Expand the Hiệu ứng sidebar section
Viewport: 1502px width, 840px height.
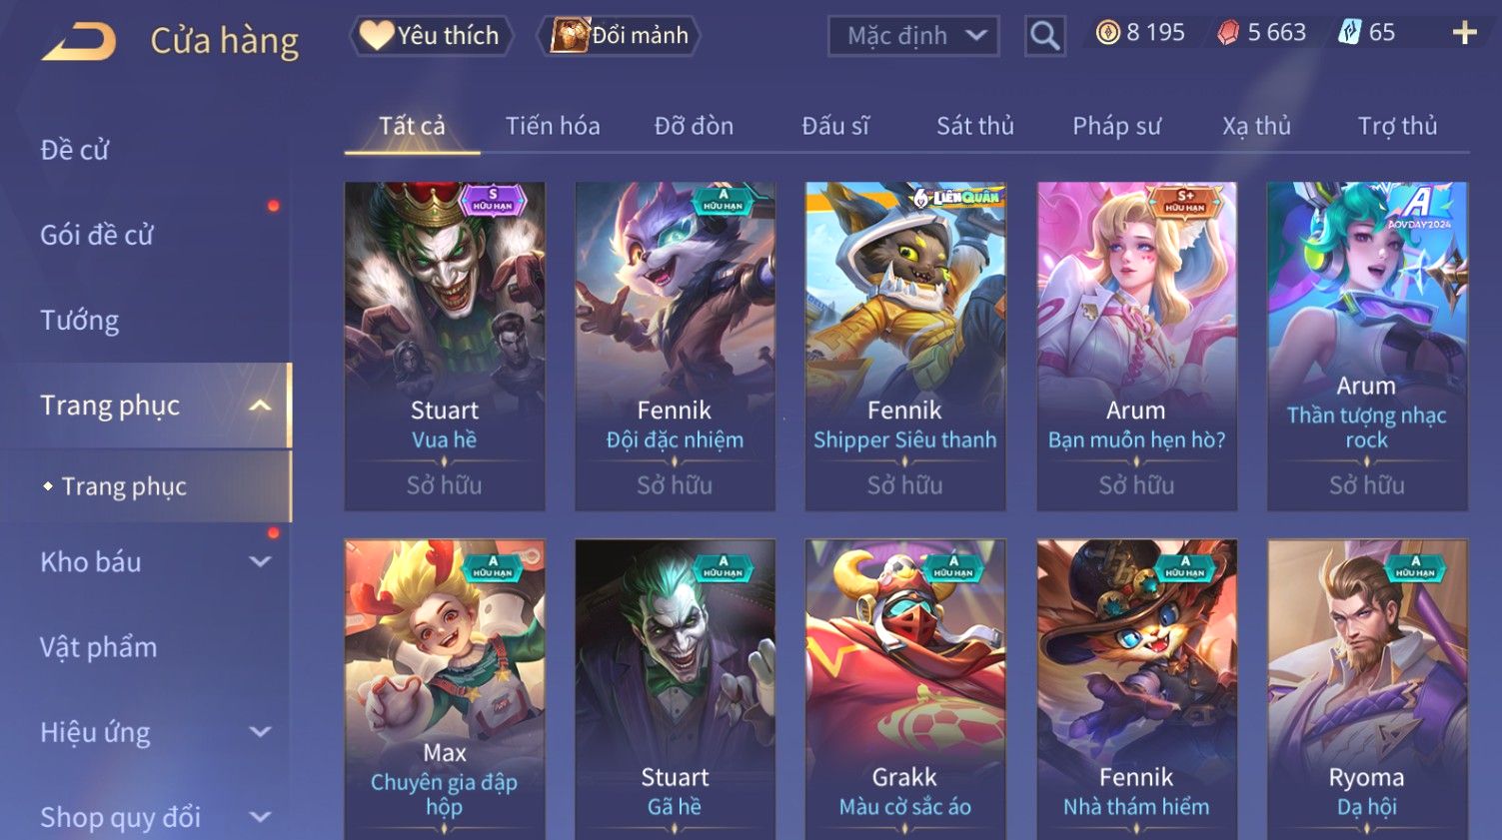pos(260,732)
